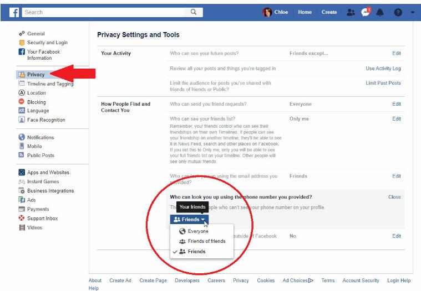Edit search engines outside Facebook setting
The width and height of the screenshot is (421, 291).
[x=396, y=236]
